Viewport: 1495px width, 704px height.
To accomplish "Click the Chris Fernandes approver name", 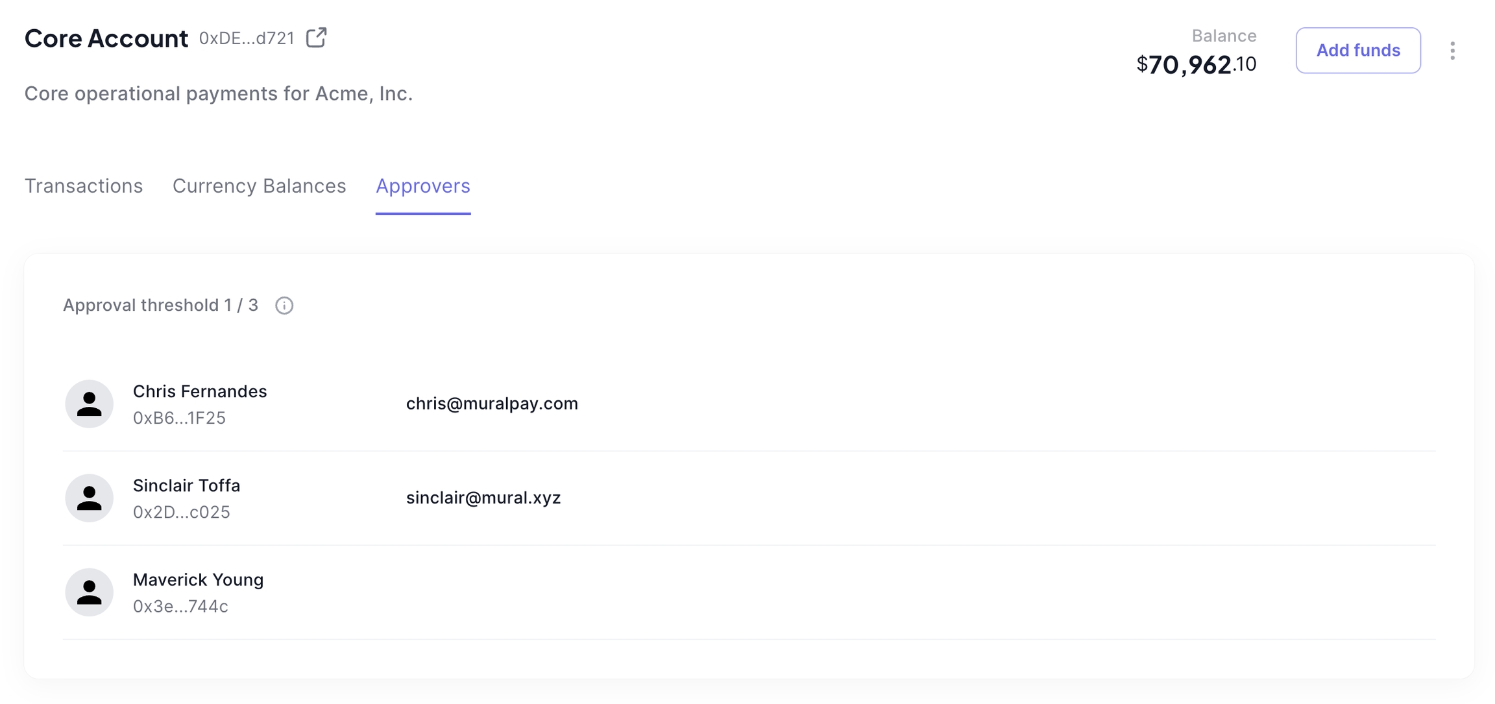I will [x=200, y=391].
